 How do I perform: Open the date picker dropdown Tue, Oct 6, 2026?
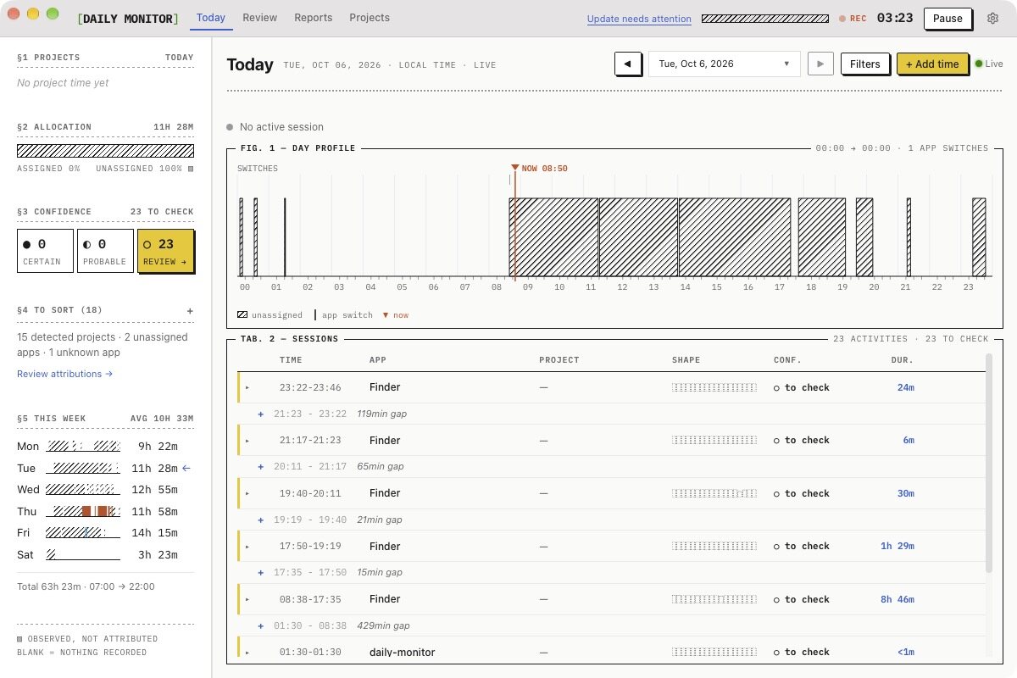point(724,64)
